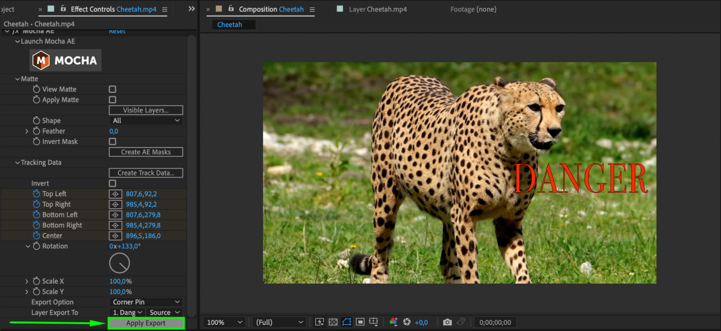The image size is (721, 331).
Task: Enable the Apply Matte checkbox
Action: point(113,100)
